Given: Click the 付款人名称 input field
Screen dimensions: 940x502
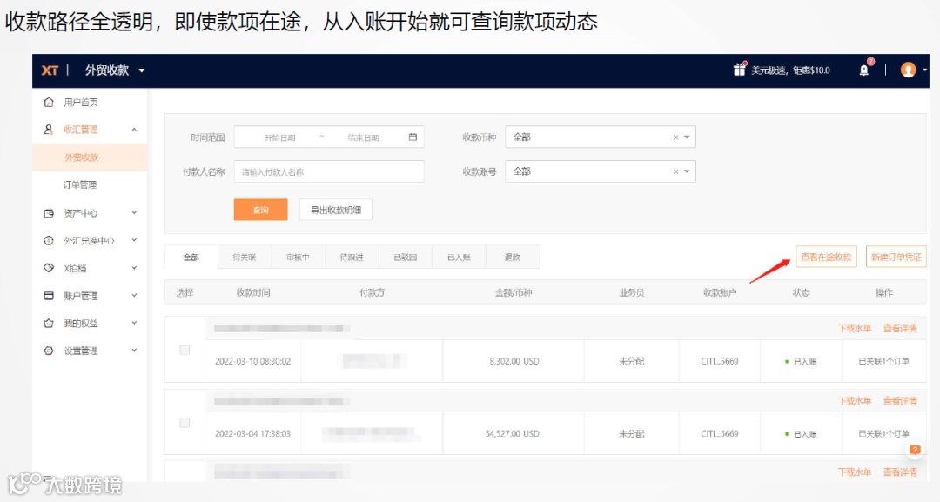Looking at the screenshot, I should click(x=329, y=172).
